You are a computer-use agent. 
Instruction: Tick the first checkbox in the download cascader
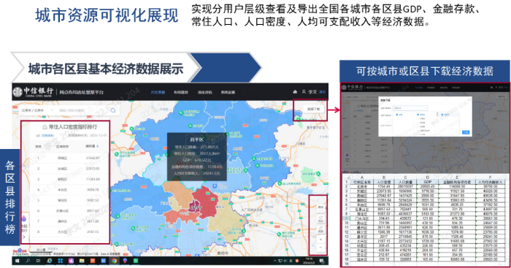(x=397, y=115)
